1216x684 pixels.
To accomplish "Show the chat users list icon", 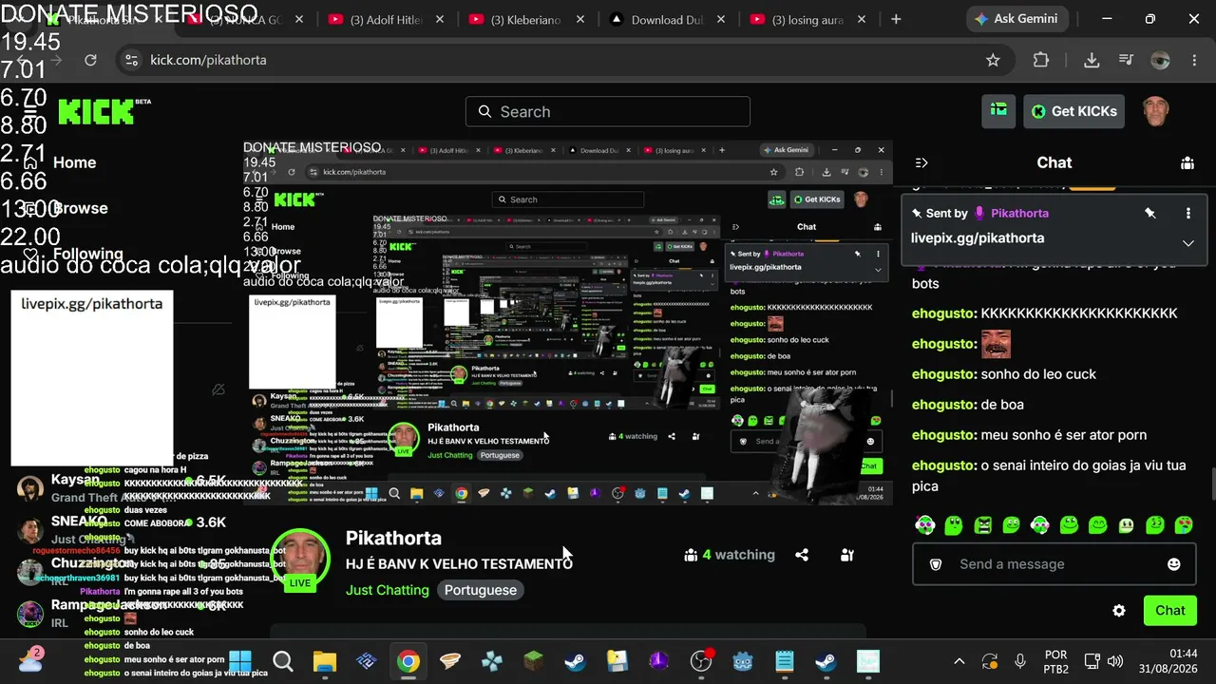I will (x=1187, y=162).
